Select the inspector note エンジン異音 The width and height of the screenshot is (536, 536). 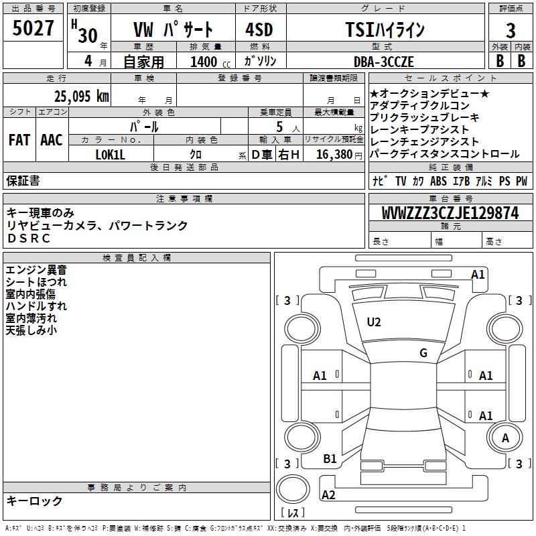coord(36,270)
